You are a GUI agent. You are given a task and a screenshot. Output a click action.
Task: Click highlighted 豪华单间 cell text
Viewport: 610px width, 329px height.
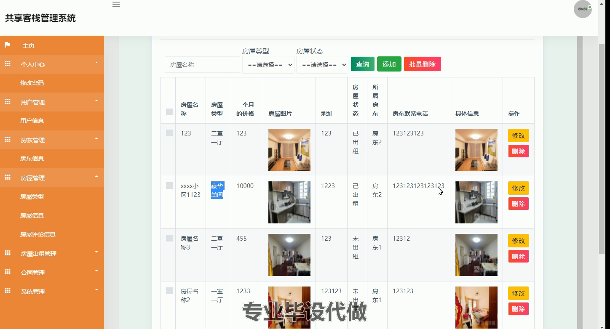tap(217, 190)
